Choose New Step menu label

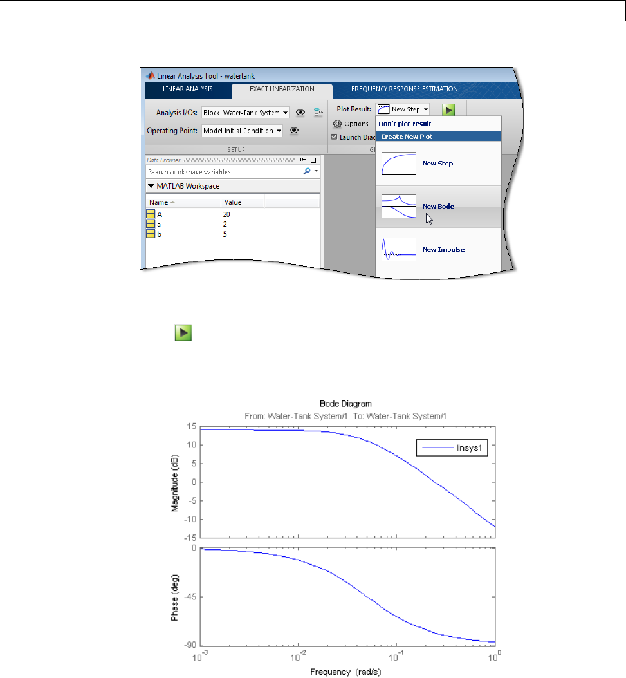pos(437,164)
